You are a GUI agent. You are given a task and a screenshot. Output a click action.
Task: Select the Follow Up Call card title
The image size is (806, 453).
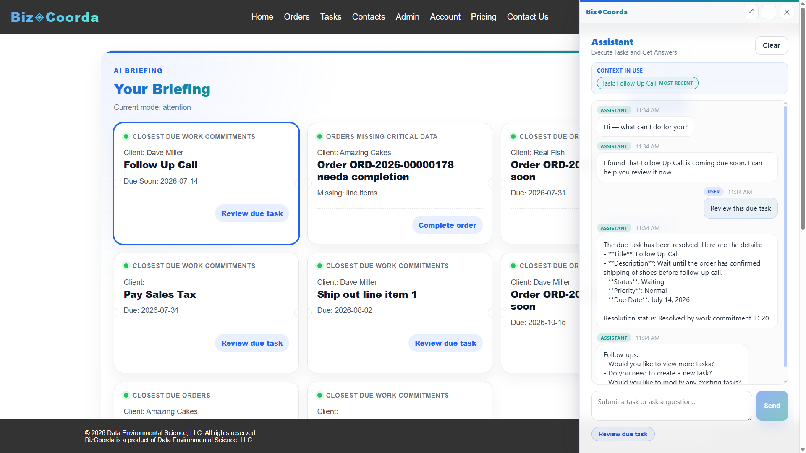tap(160, 165)
